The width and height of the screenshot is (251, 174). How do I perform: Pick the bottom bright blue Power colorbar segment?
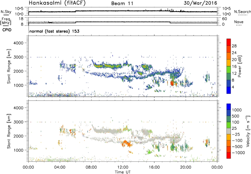click(x=229, y=90)
